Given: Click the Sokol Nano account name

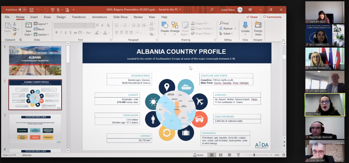Looking at the screenshot, I should click(228, 10).
